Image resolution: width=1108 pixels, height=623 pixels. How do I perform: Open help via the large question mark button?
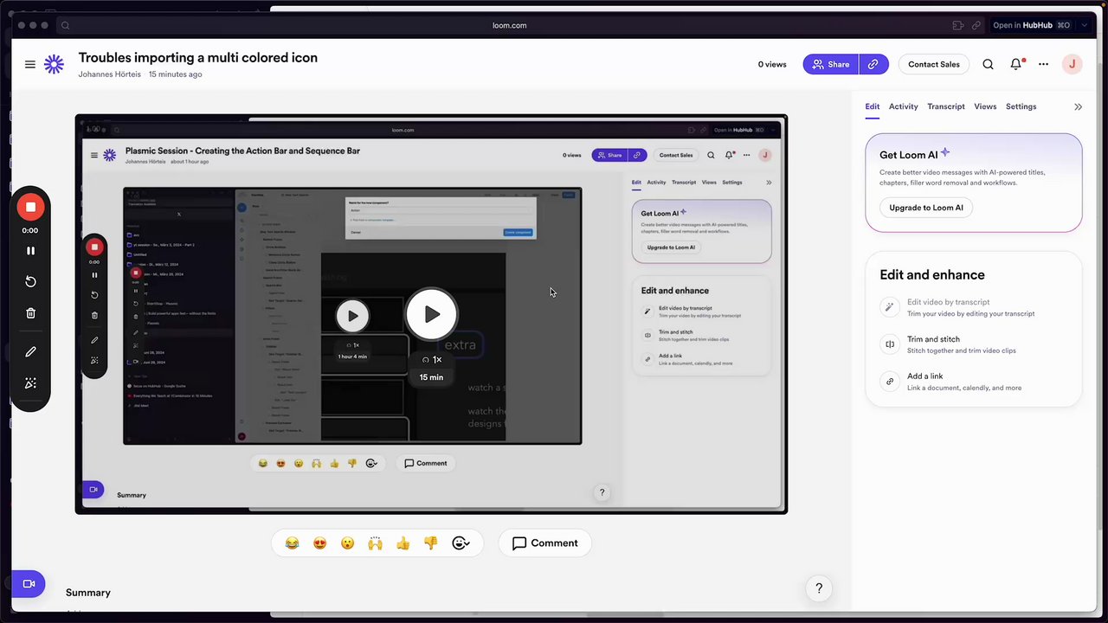tap(819, 588)
